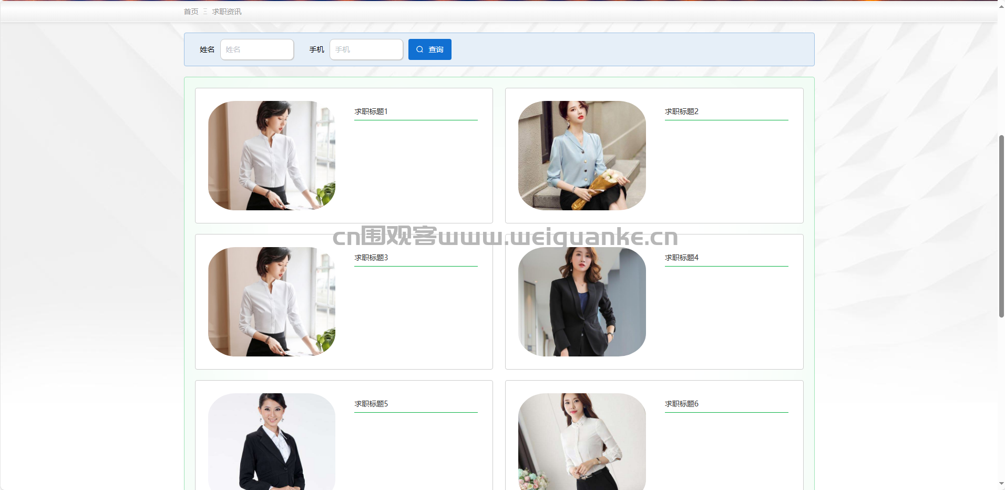Click the title text 求职标题2

click(682, 111)
